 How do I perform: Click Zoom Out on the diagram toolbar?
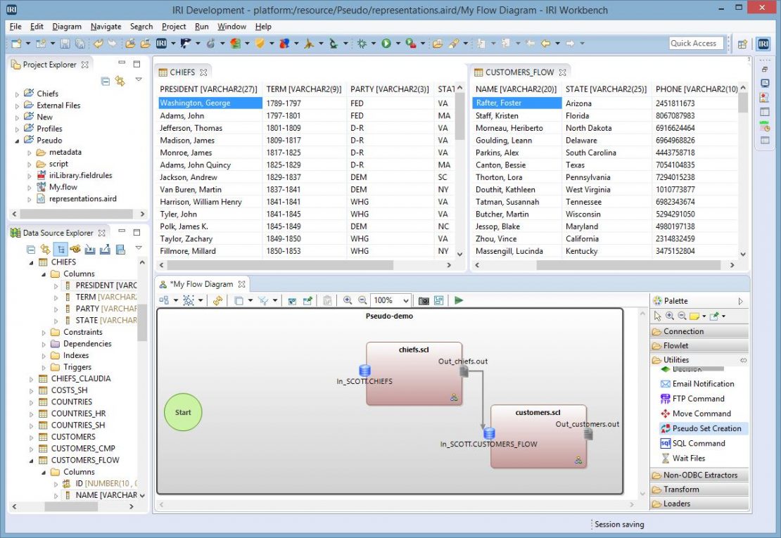(362, 300)
